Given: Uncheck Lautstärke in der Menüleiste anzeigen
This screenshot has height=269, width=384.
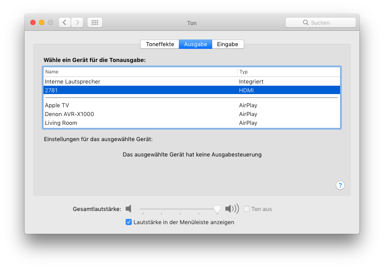Looking at the screenshot, I should click(x=129, y=222).
